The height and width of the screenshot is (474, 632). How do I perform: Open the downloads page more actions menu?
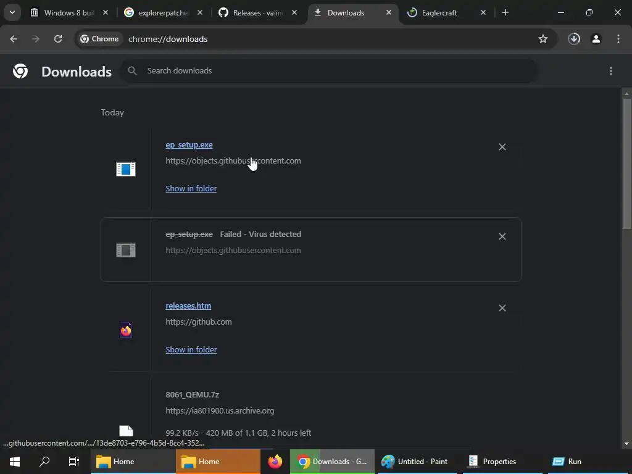tap(611, 71)
